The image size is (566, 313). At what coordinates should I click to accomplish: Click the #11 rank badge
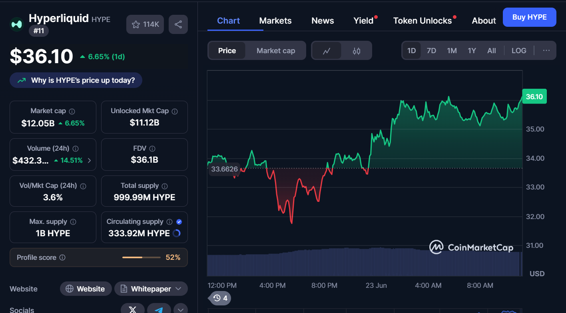[39, 31]
